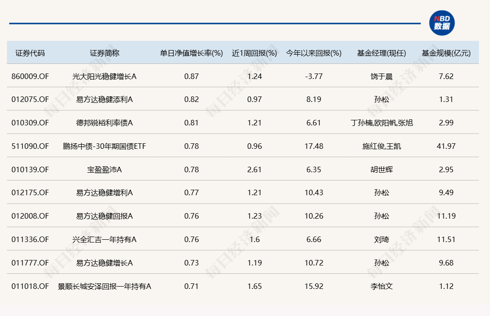Click fund size 9.49
This screenshot has height=316, width=490.
[446, 193]
